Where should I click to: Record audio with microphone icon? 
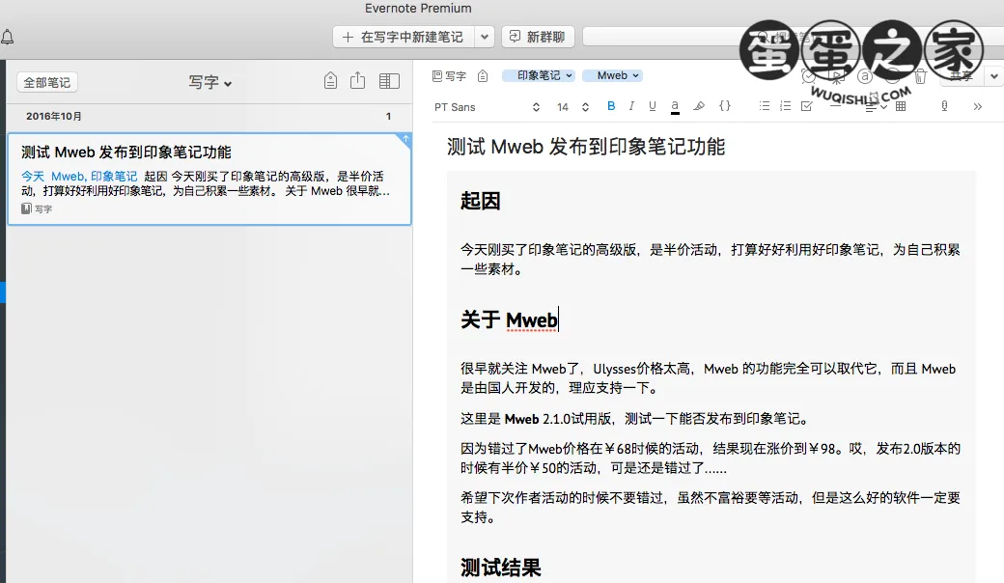[944, 106]
